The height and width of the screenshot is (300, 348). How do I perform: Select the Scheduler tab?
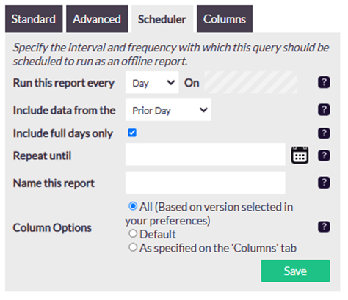point(162,19)
